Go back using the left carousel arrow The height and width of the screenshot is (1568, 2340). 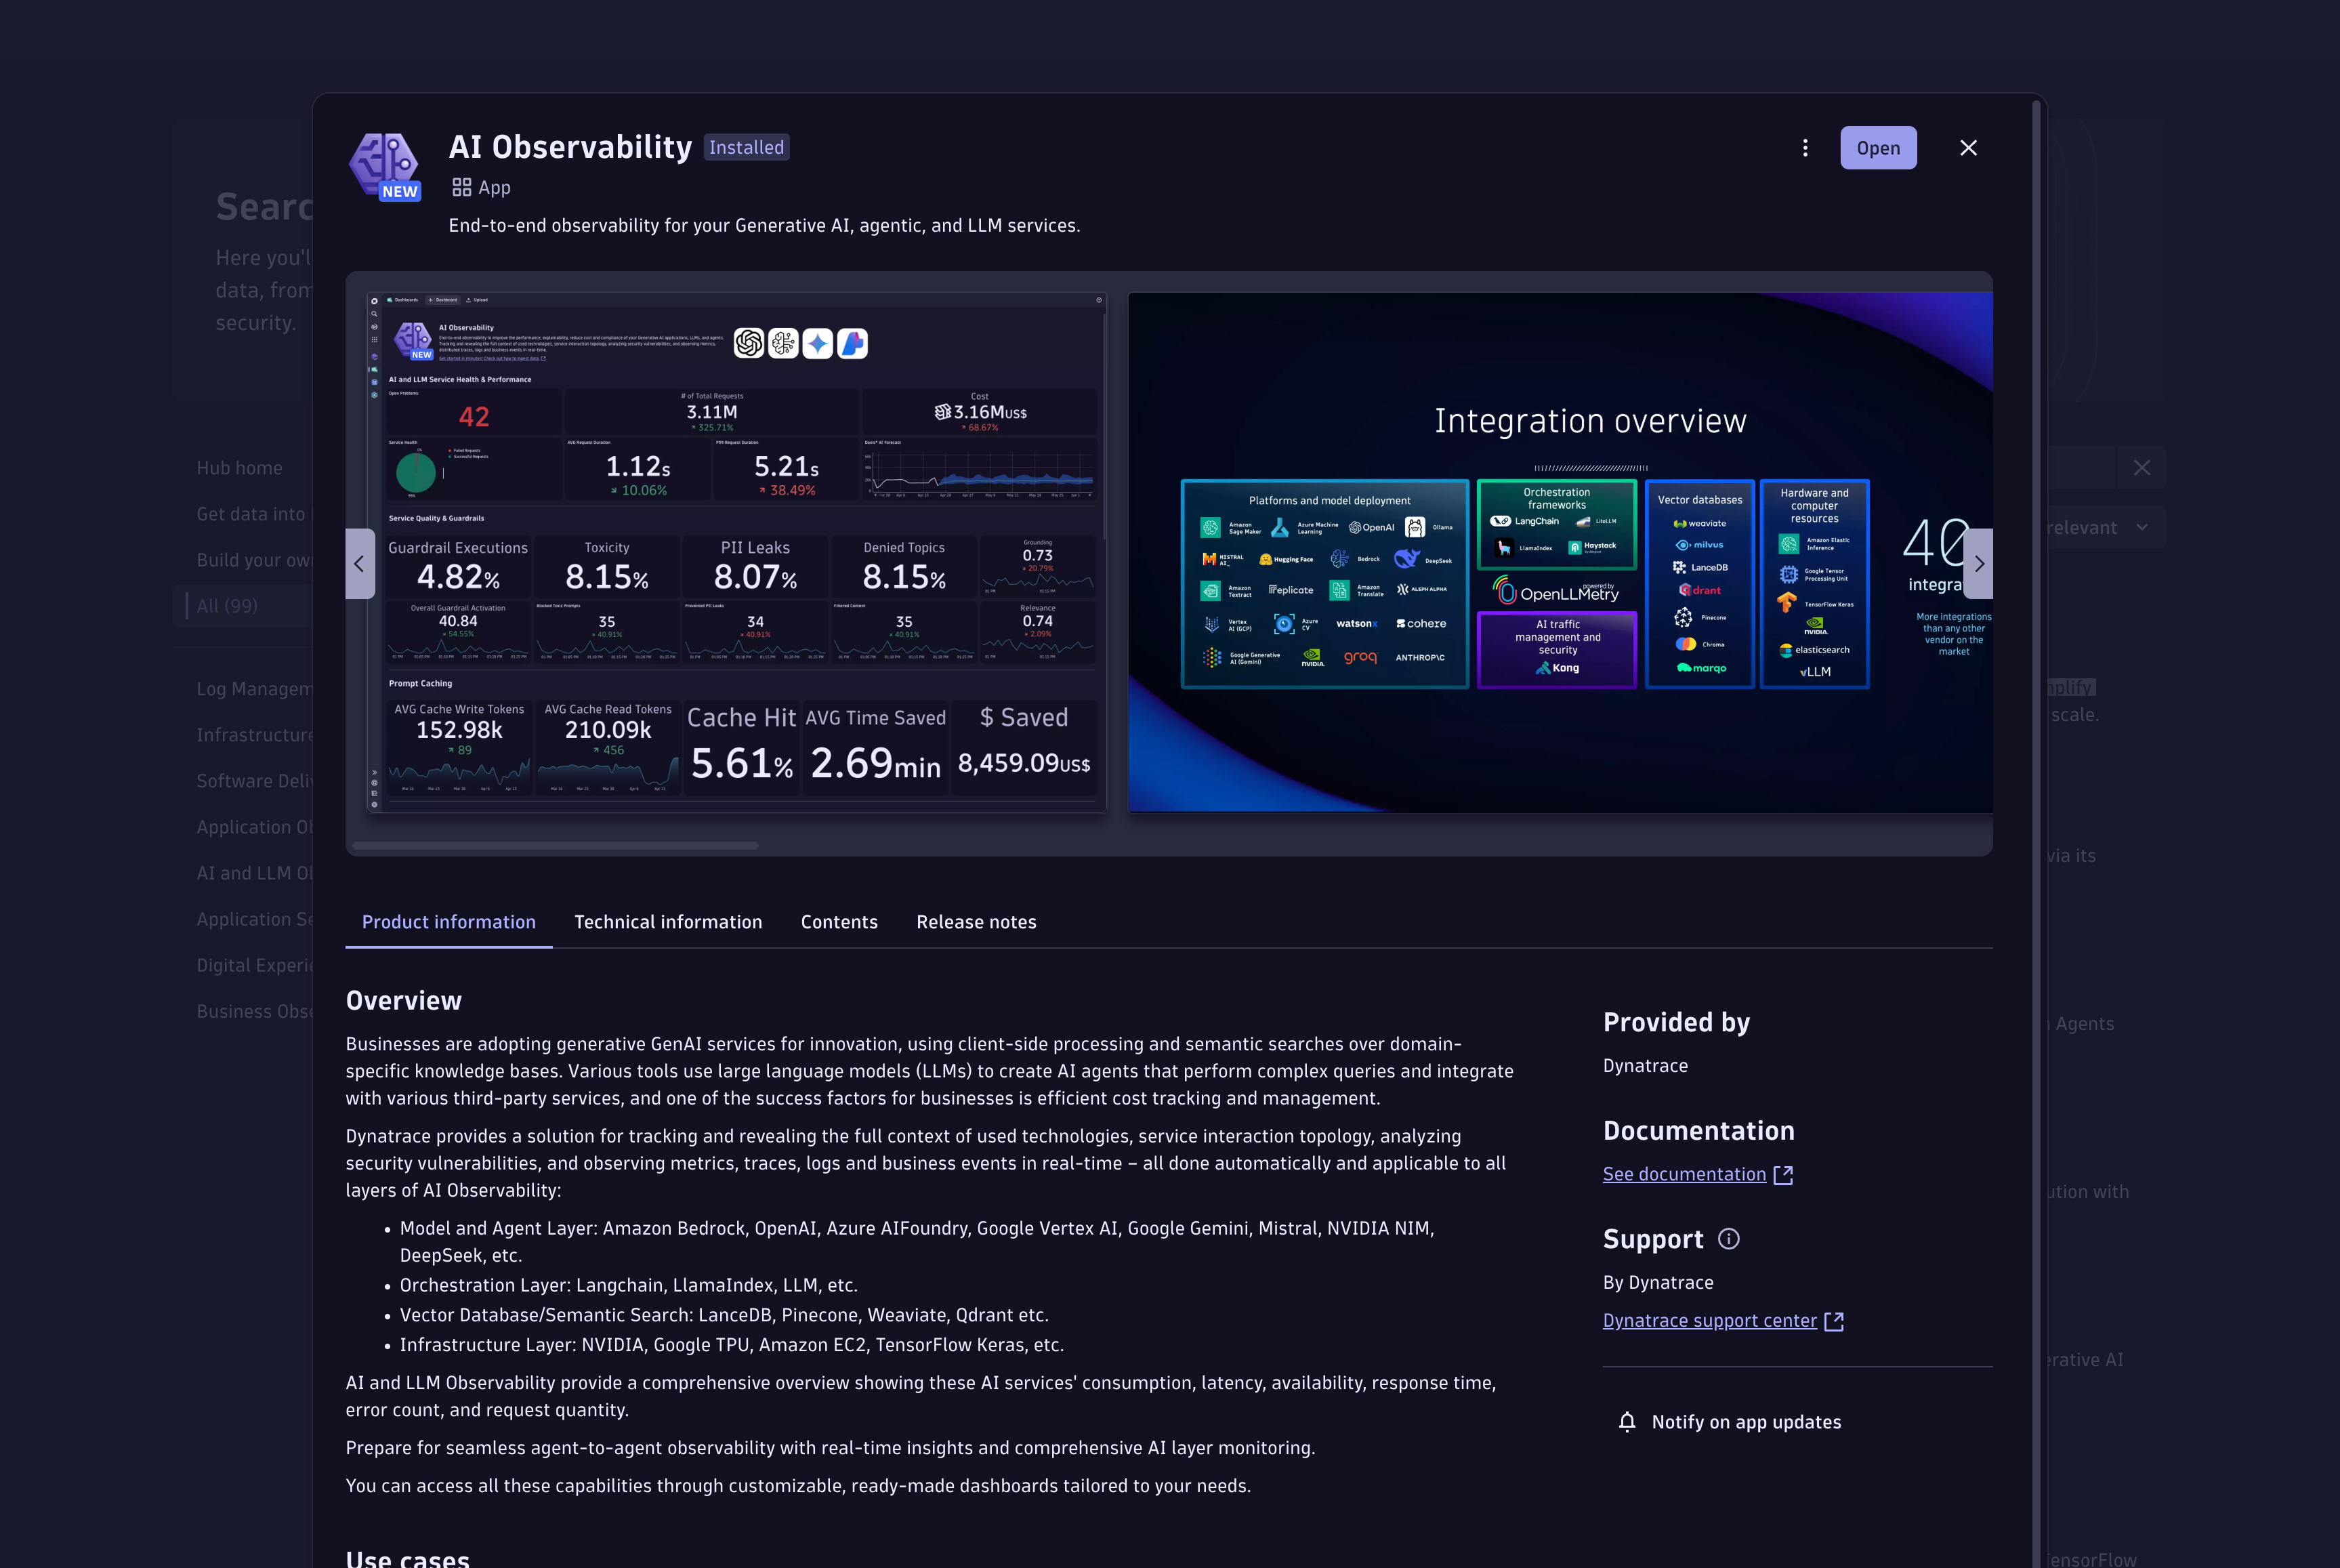pyautogui.click(x=360, y=563)
